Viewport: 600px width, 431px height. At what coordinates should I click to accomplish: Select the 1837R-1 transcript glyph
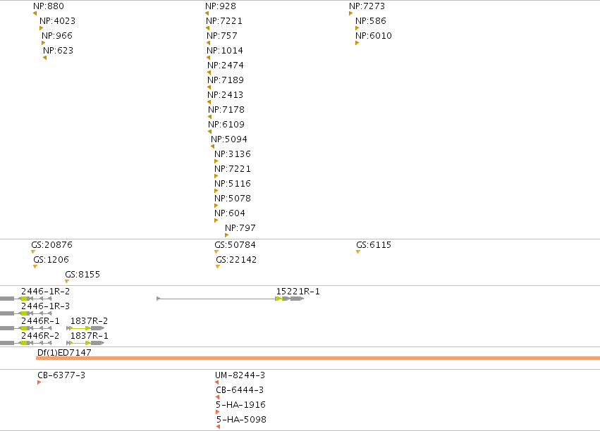click(85, 343)
